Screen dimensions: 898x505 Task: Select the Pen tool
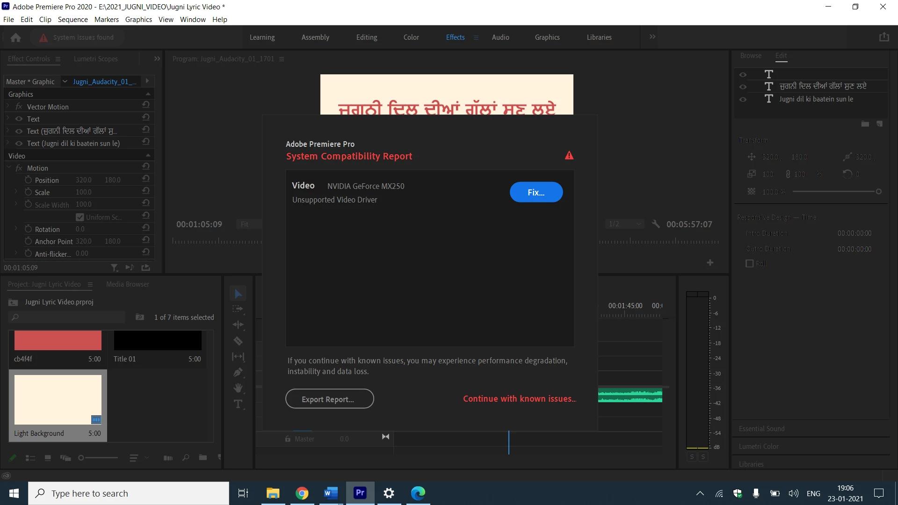point(238,373)
